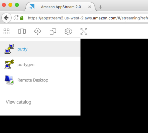Viewport: 148px width, 133px height.
Task: Click the yellow macOS minimize button
Action: pos(10,5)
